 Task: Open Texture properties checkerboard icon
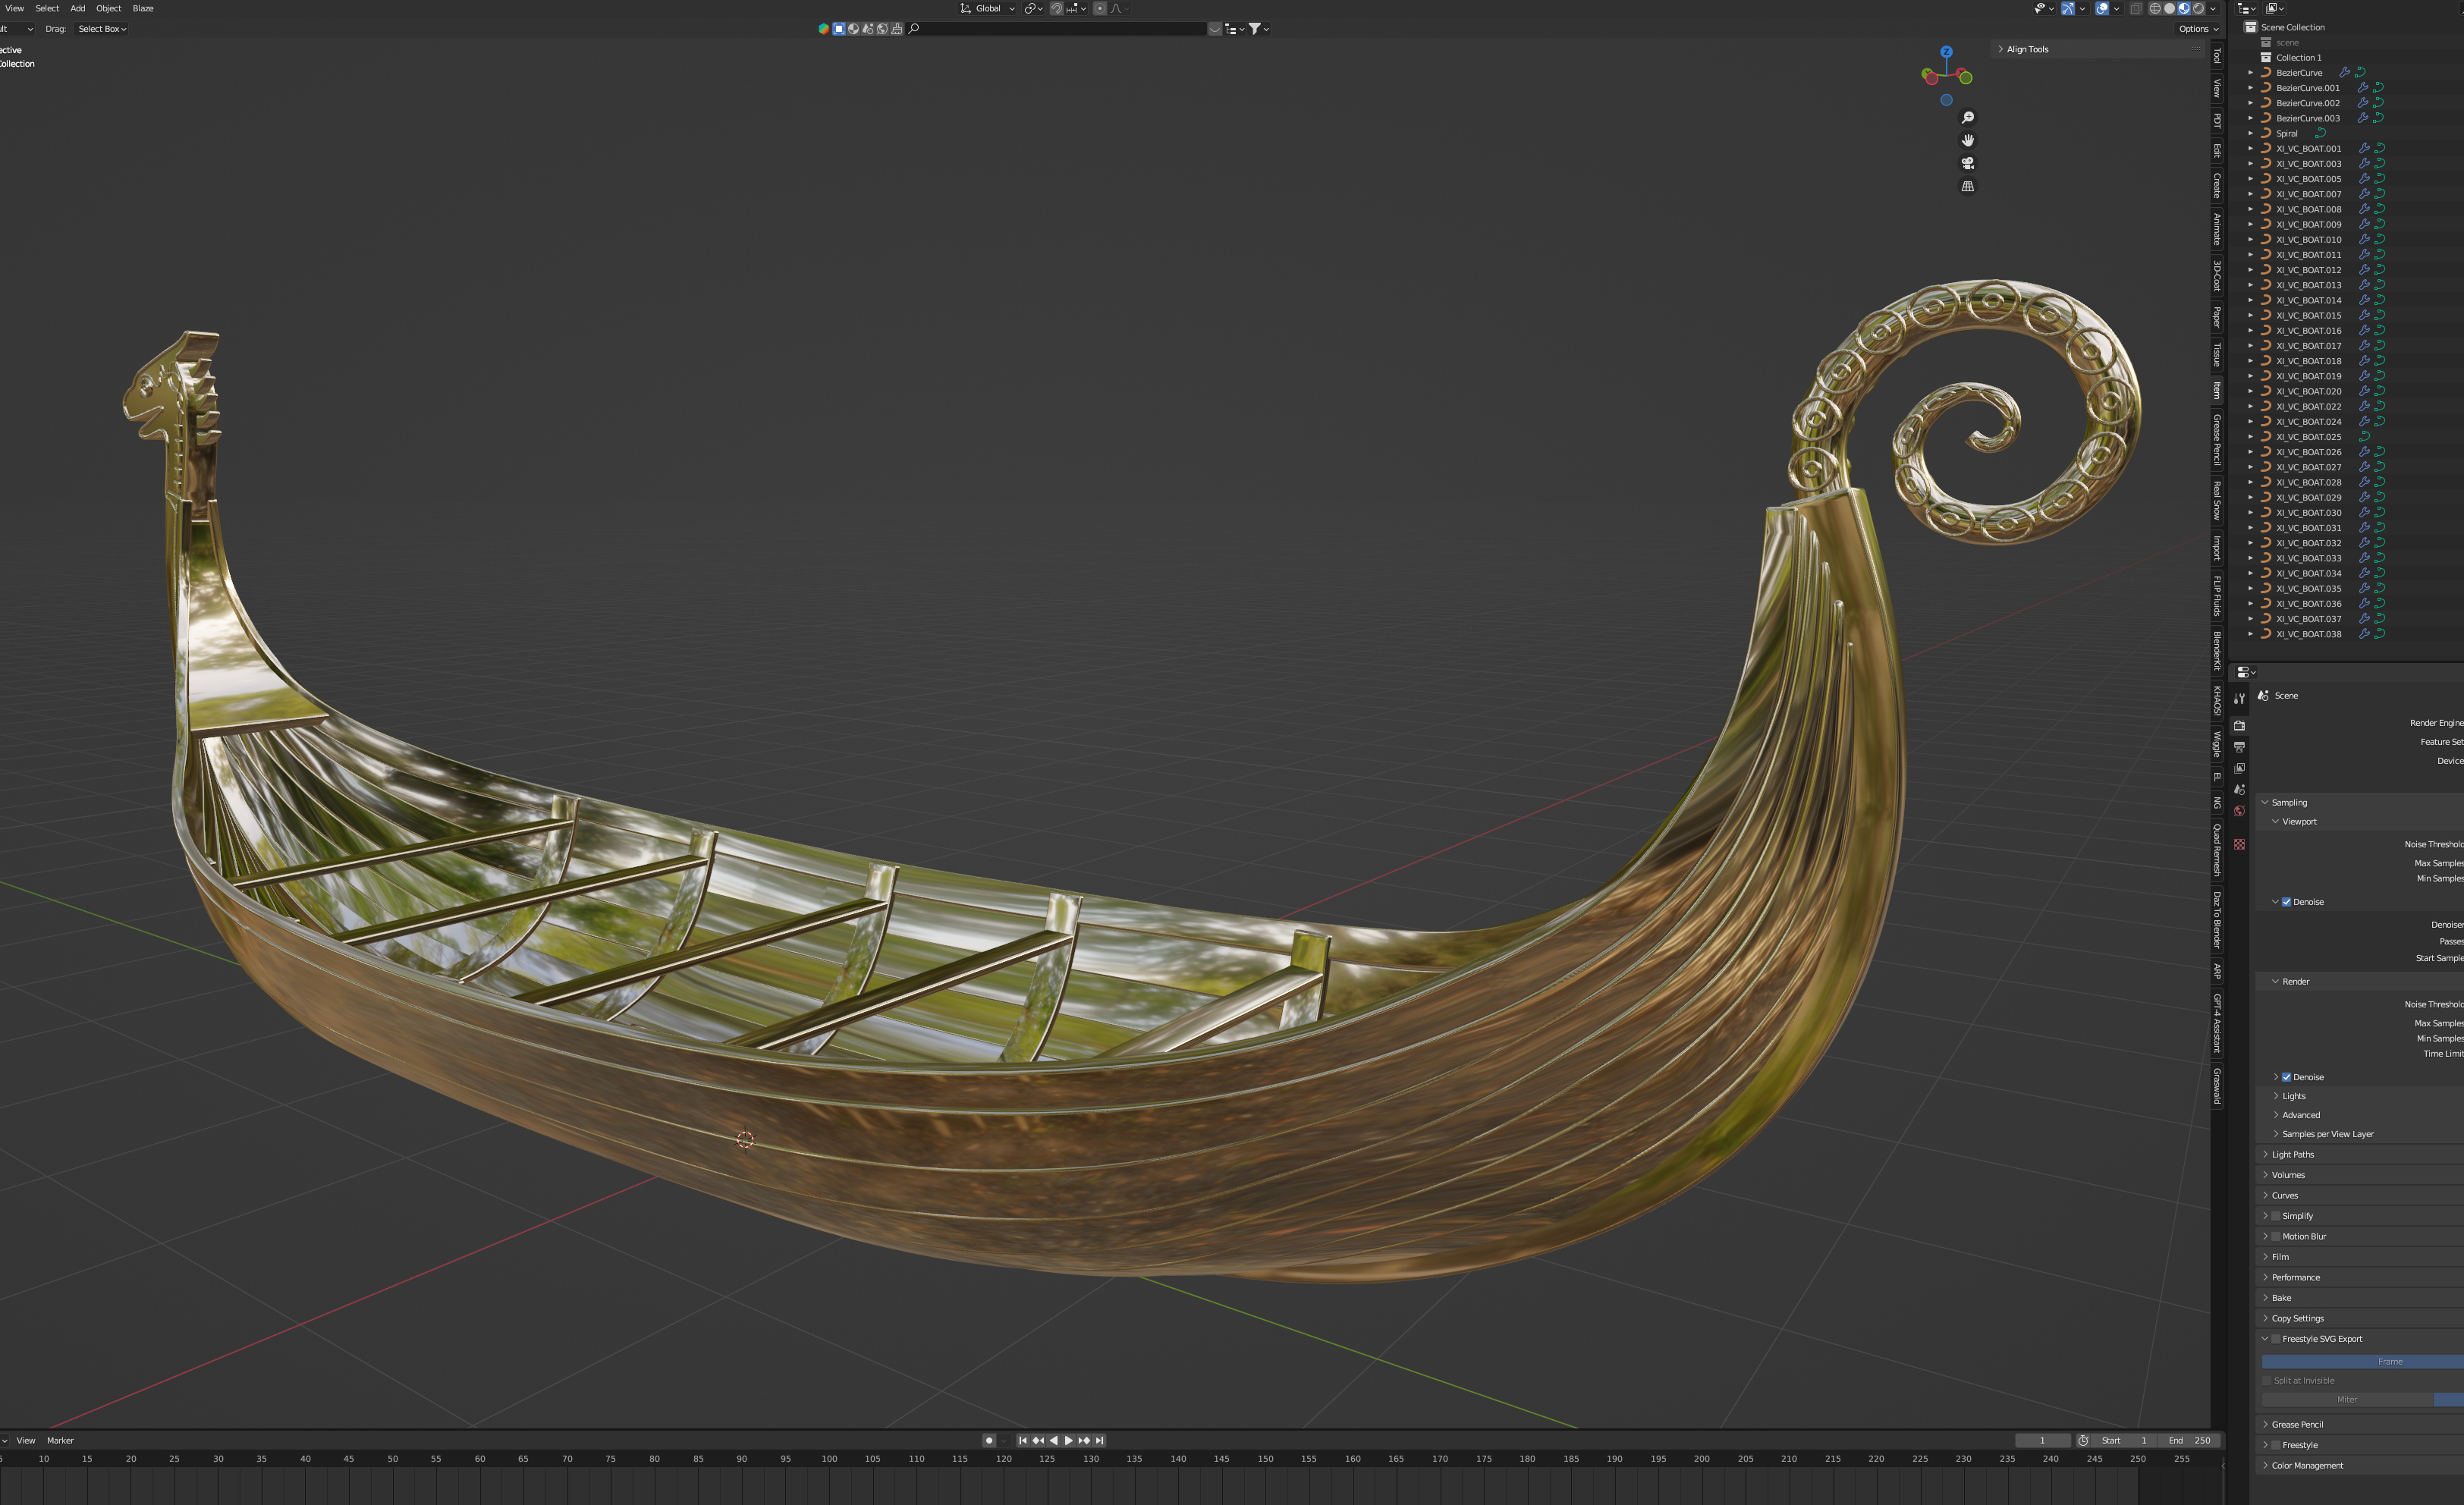click(x=2239, y=844)
